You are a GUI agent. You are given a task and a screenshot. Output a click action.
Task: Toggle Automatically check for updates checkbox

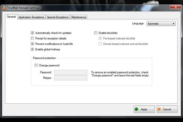tap(32, 33)
